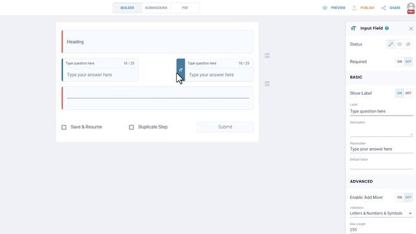This screenshot has height=234, width=416.
Task: Select the right field's question label
Action: [202, 64]
